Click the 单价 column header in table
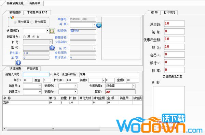205x135 pixels. click(54, 98)
